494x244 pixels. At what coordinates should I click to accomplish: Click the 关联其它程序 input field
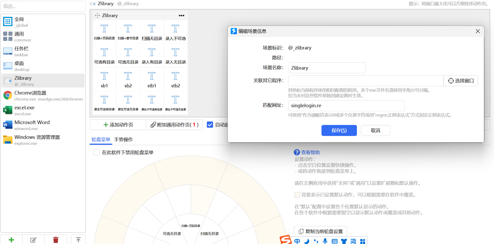click(366, 81)
